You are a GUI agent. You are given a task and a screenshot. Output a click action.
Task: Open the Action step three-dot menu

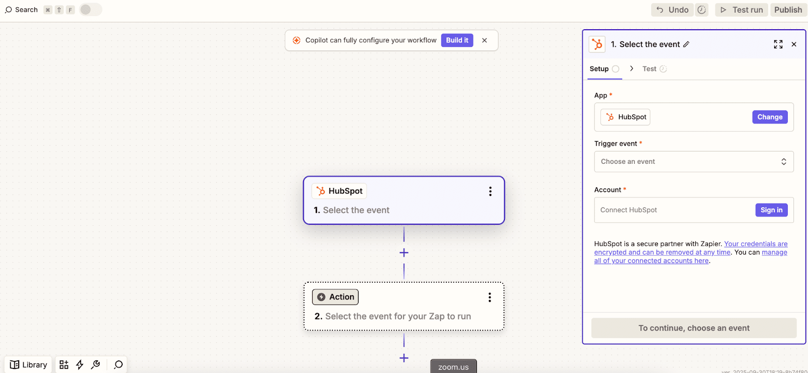(x=489, y=297)
